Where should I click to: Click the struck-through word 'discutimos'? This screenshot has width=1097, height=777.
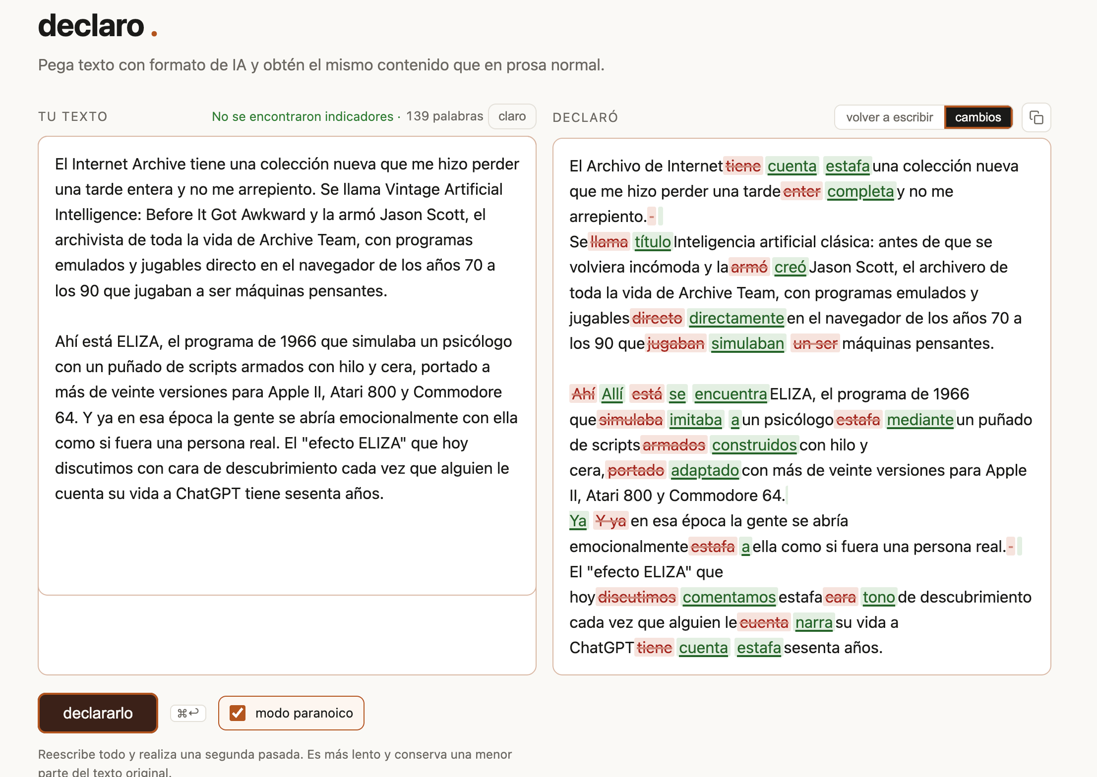click(637, 597)
